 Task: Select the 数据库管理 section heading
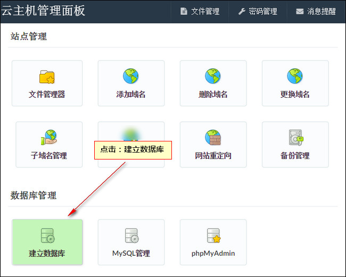tap(34, 196)
